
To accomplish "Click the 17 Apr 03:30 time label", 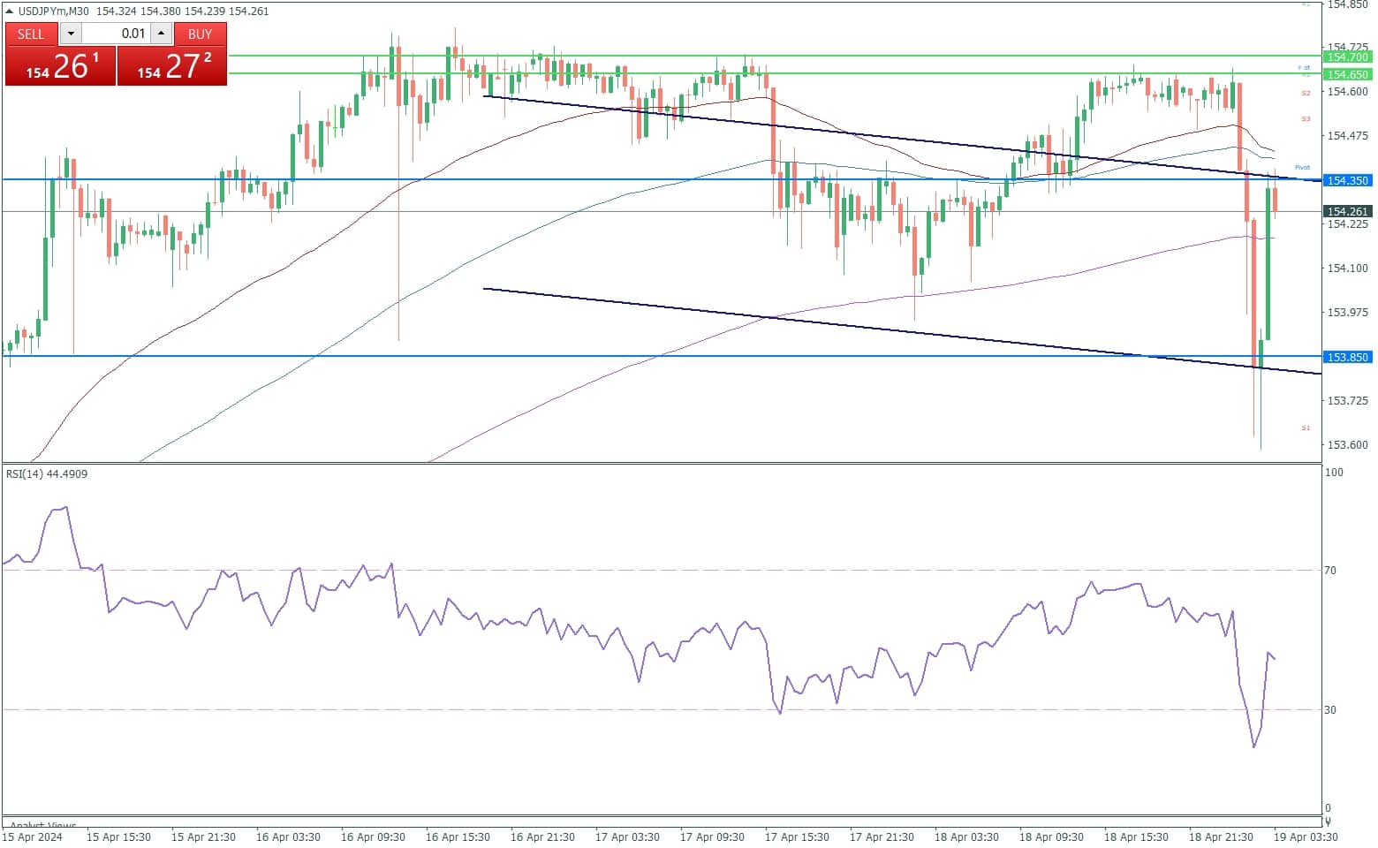I will pyautogui.click(x=627, y=837).
